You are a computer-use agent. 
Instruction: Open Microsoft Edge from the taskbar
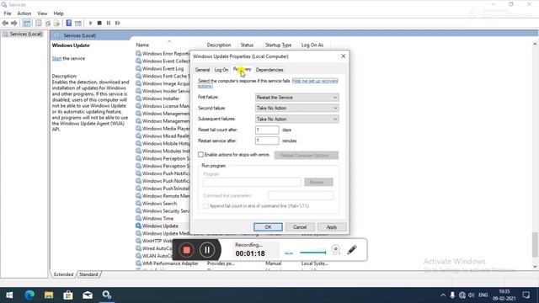[29, 295]
